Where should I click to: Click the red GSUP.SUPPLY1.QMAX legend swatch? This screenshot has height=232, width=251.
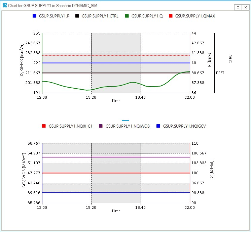tap(171, 16)
